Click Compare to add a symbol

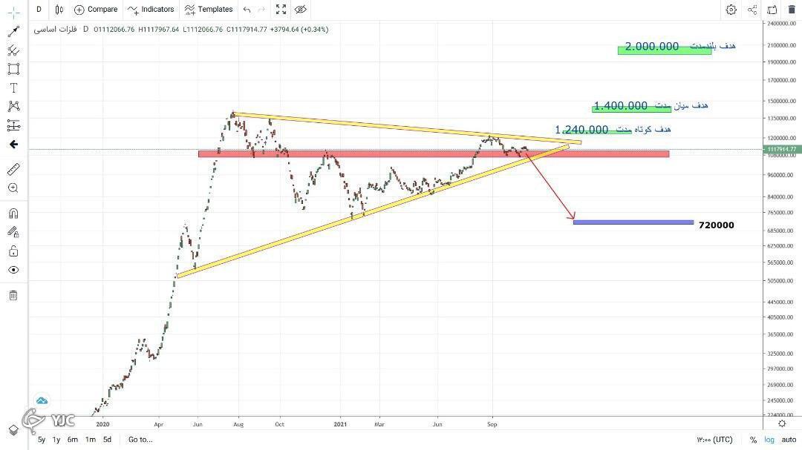(96, 9)
